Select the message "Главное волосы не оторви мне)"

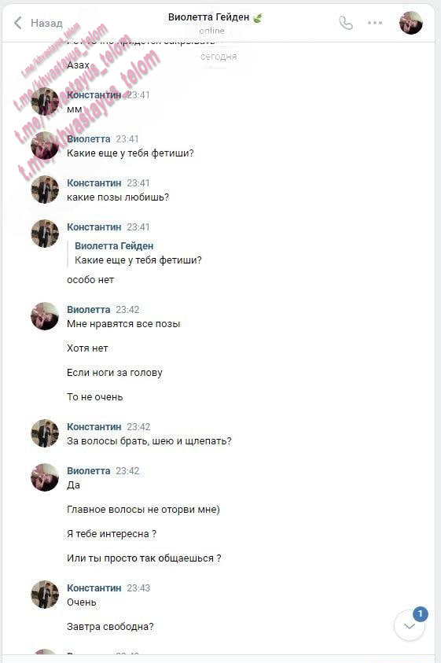143,509
